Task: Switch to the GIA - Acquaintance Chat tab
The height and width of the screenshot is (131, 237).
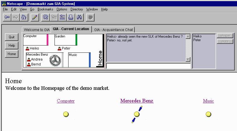Action: tap(113, 30)
